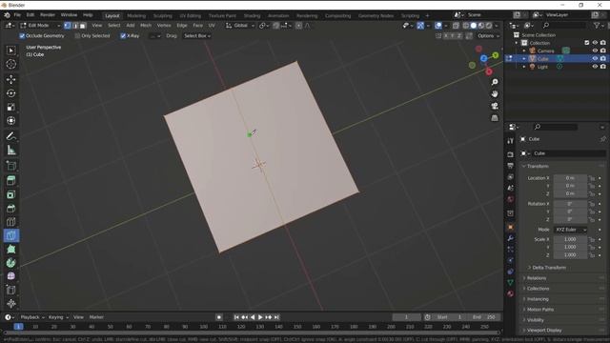Viewport: 610px width, 343px height.
Task: Open the File menu
Action: click(17, 15)
